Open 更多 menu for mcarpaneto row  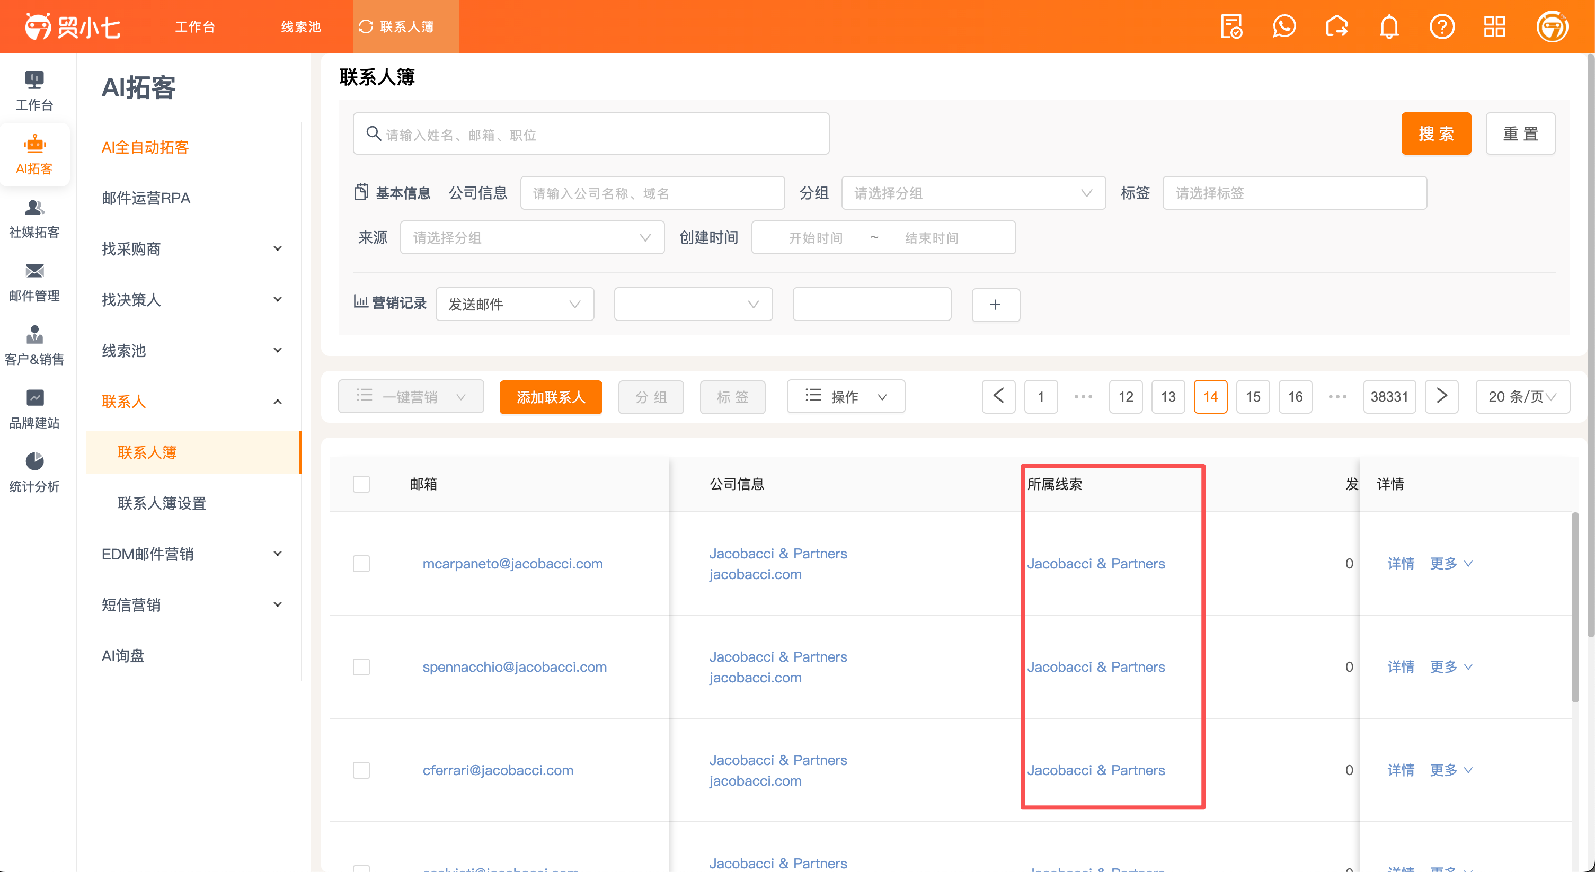[x=1451, y=563]
